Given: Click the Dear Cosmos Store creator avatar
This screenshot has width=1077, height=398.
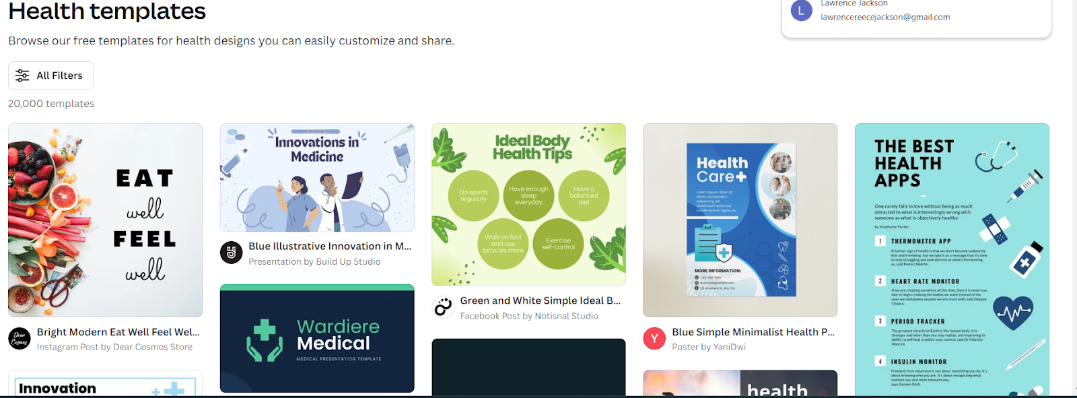Looking at the screenshot, I should [20, 339].
